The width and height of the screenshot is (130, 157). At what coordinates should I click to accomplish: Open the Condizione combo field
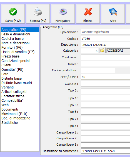click(106, 57)
